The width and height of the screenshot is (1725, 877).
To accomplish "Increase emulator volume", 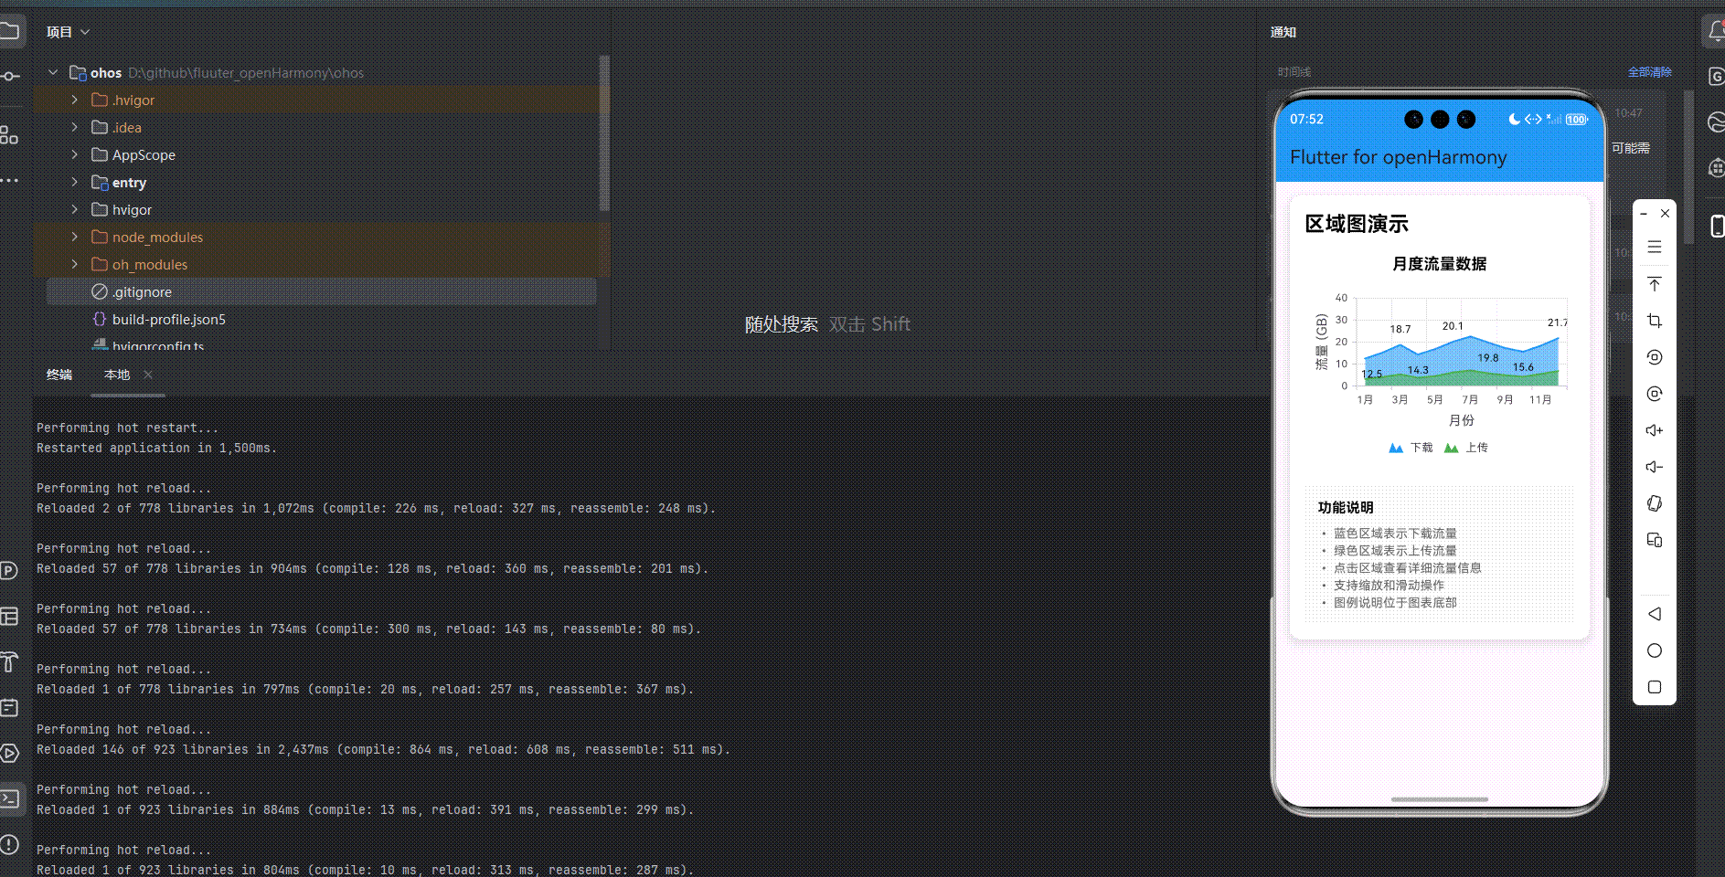I will pyautogui.click(x=1655, y=430).
